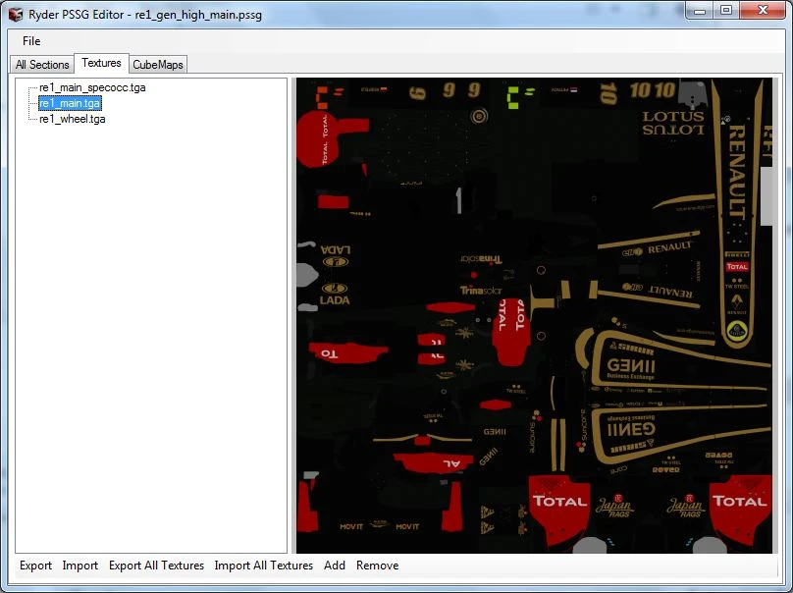Switch to the CubeMaps tab

[157, 64]
